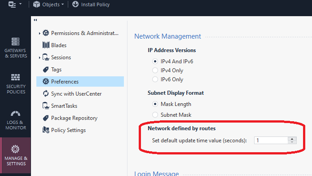Click the Policy Settings icon
The height and width of the screenshot is (176, 312).
(x=46, y=130)
